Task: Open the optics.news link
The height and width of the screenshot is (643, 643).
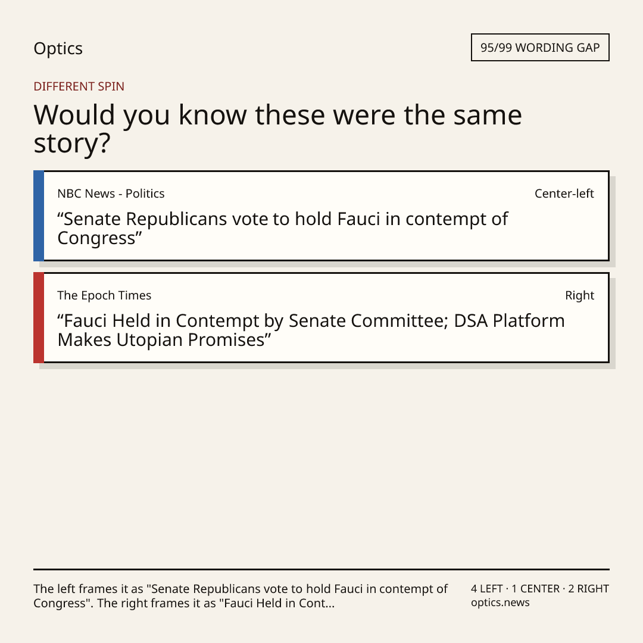Action: [x=500, y=603]
